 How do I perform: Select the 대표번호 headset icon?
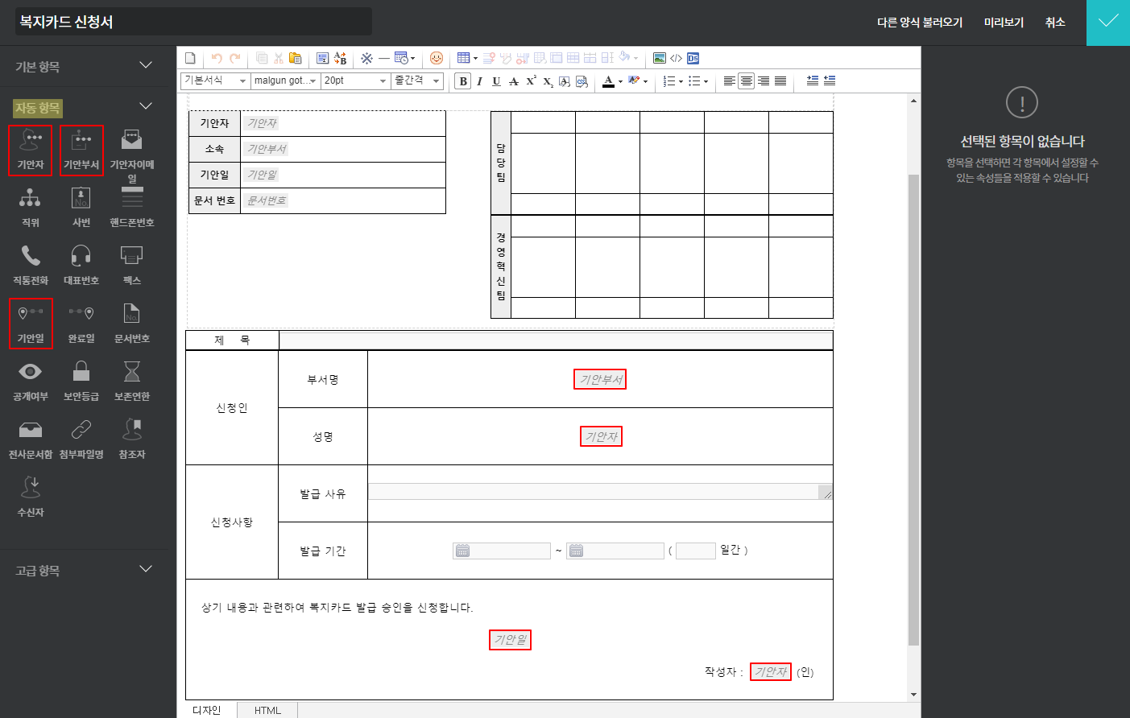coord(81,257)
